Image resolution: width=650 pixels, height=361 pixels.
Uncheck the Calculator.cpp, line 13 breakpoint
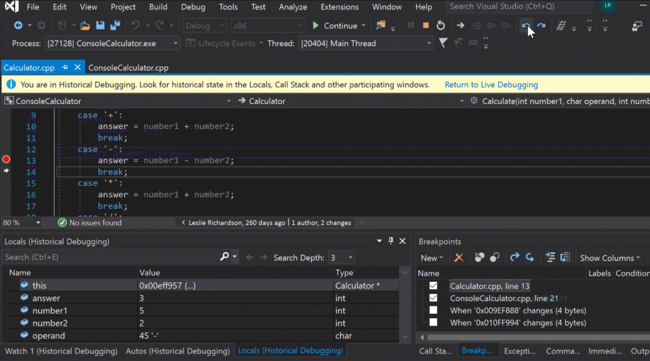pos(433,286)
